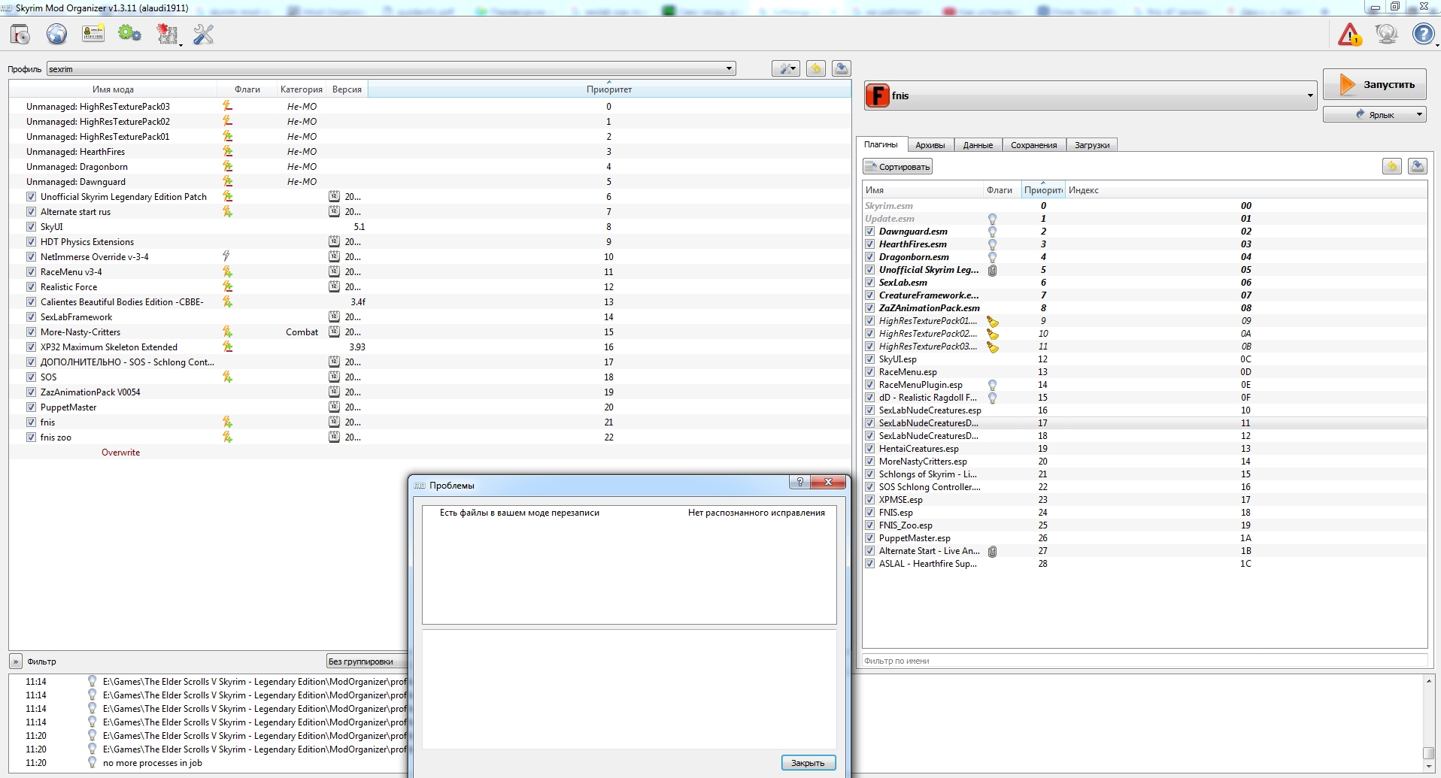Image resolution: width=1441 pixels, height=778 pixels.
Task: Click broom flag of HighResTexturePack01
Action: click(x=993, y=321)
